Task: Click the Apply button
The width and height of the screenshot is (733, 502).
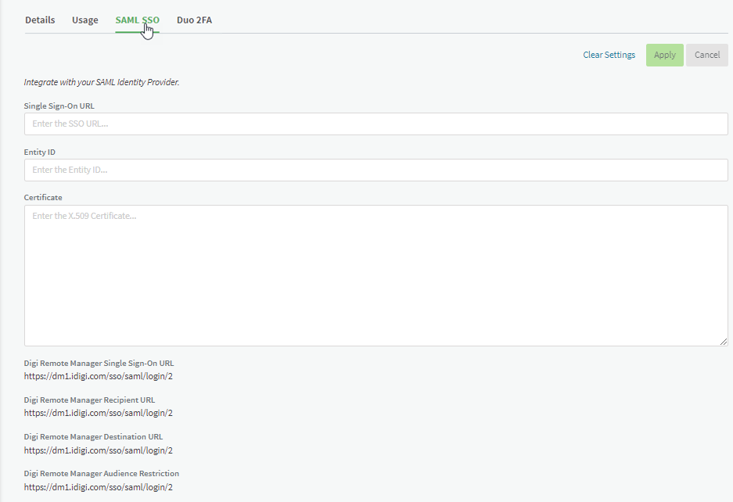Action: (x=664, y=56)
